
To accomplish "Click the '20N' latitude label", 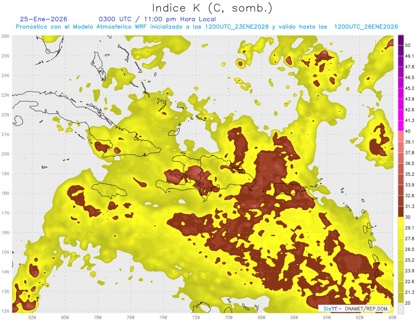I will click(x=5, y=154).
